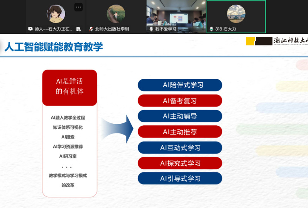This screenshot has height=208, width=308.
Task: Click the muted microphone icon for 北师大出版社李明
Action: point(91,29)
